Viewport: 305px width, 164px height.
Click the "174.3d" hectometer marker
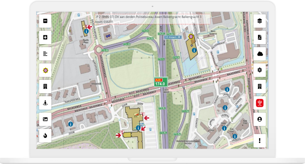click(127, 44)
